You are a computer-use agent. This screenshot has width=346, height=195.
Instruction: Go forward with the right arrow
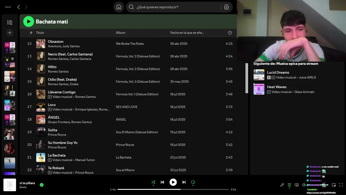(x=26, y=7)
